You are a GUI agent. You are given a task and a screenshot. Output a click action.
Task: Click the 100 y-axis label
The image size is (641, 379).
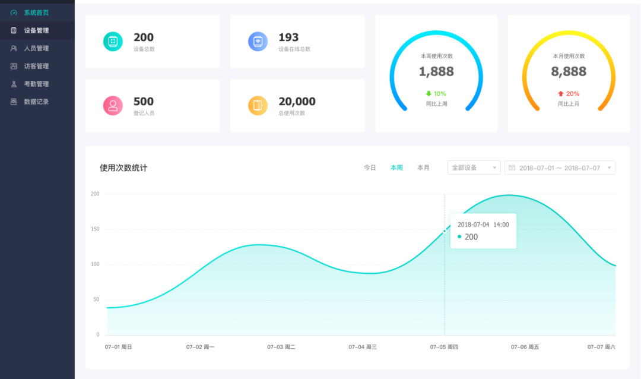pyautogui.click(x=95, y=264)
